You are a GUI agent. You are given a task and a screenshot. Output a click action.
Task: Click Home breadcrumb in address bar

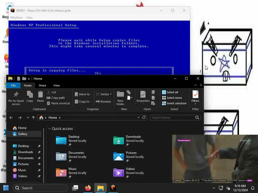tap(53, 118)
